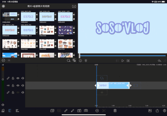Screen dimensions: 167x116
Task: Expand the 照片 全部照片和视频 album dropdown
Action: tap(38, 6)
